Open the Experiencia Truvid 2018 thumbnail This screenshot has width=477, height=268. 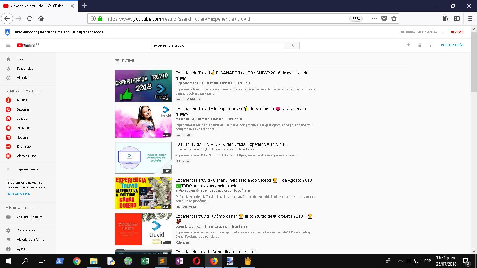click(x=143, y=86)
